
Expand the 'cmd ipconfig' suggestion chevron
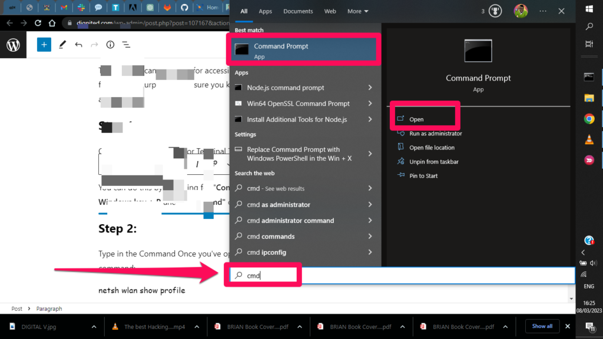370,252
